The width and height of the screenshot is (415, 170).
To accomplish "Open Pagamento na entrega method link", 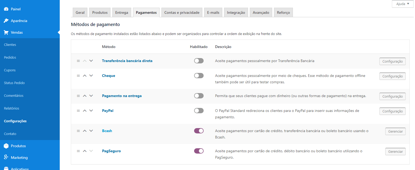I will (x=122, y=96).
